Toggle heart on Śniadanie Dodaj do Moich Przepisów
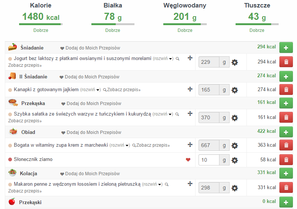Image resolution: width=297 pixels, height=209 pixels. pos(62,48)
